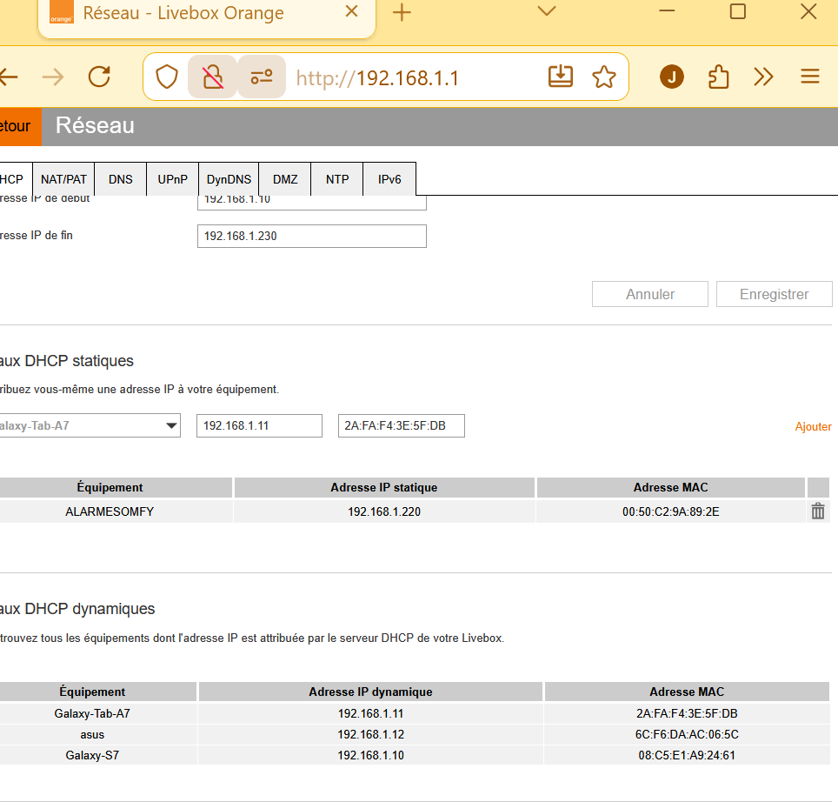Open the DynDNS tab
The width and height of the screenshot is (838, 802).
coord(229,179)
